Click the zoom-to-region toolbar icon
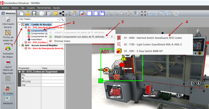Screen dimensions: 209x109 [x=122, y=13]
